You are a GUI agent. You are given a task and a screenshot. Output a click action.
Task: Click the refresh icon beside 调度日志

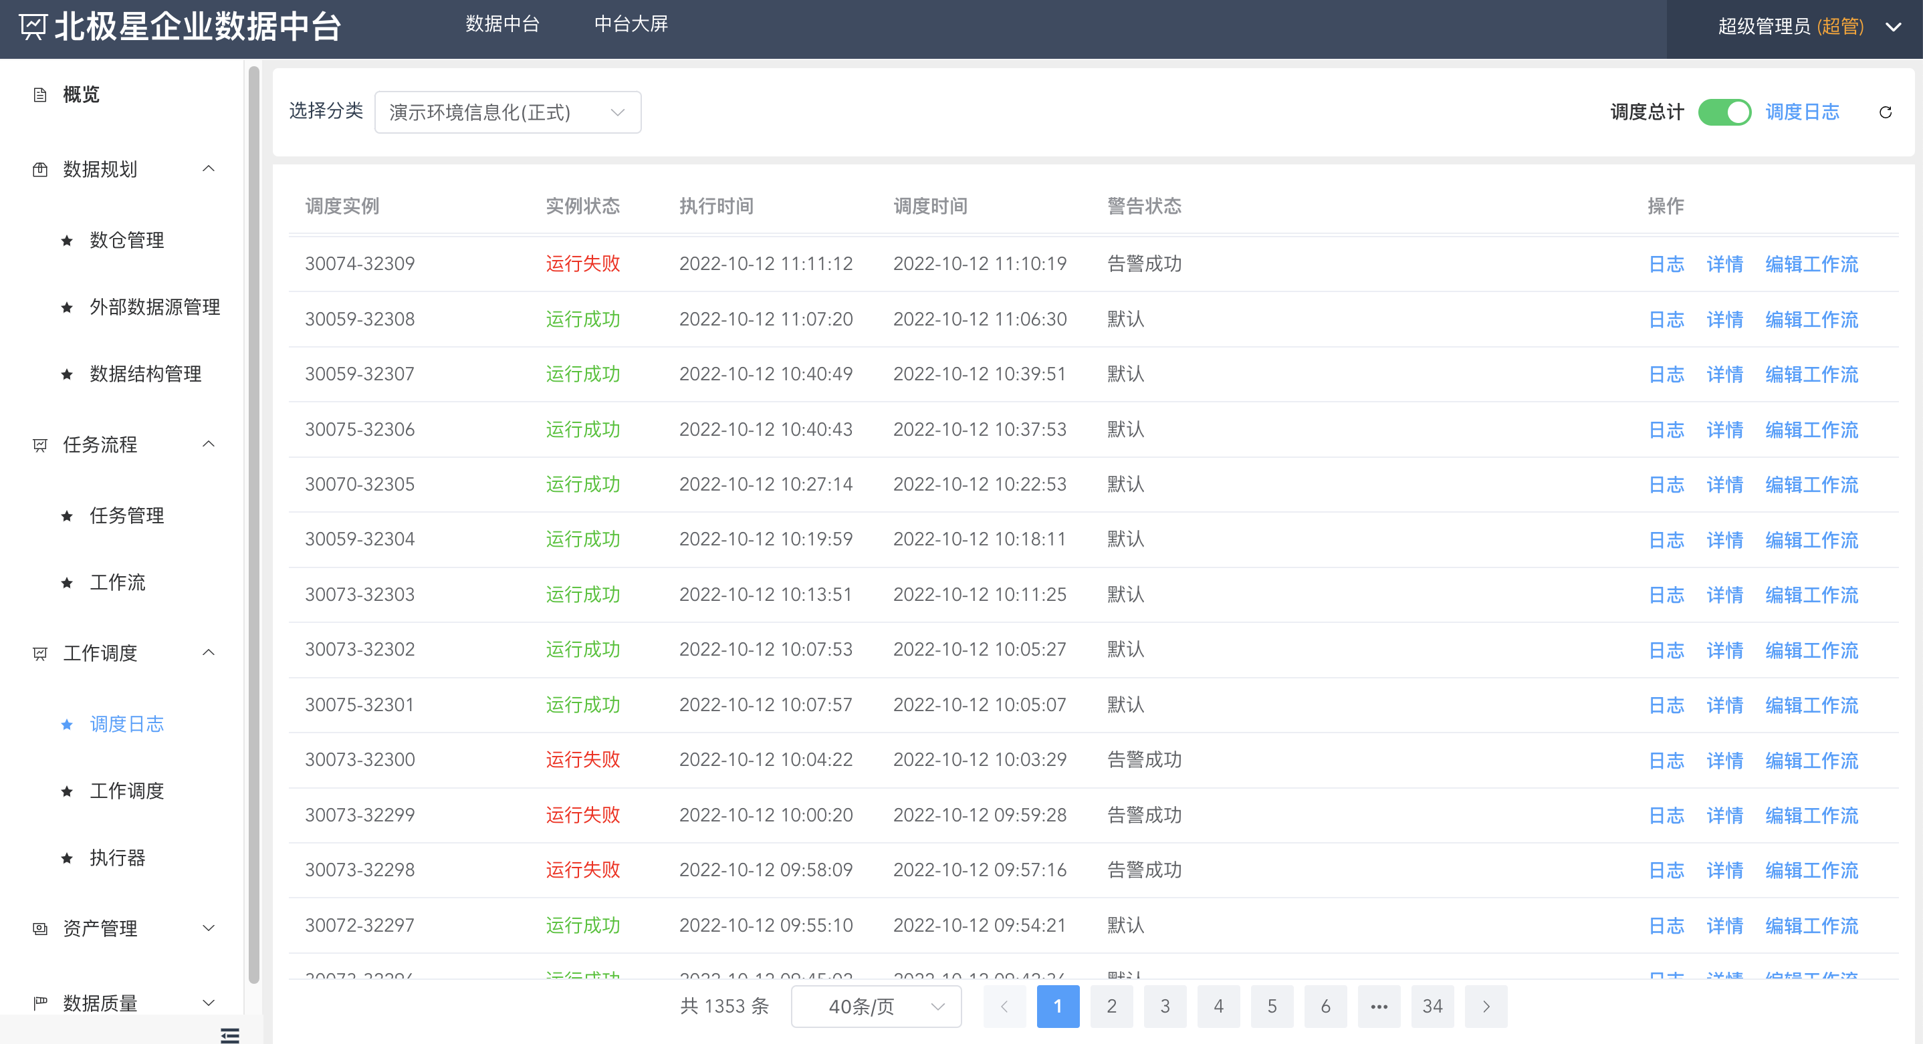tap(1885, 112)
